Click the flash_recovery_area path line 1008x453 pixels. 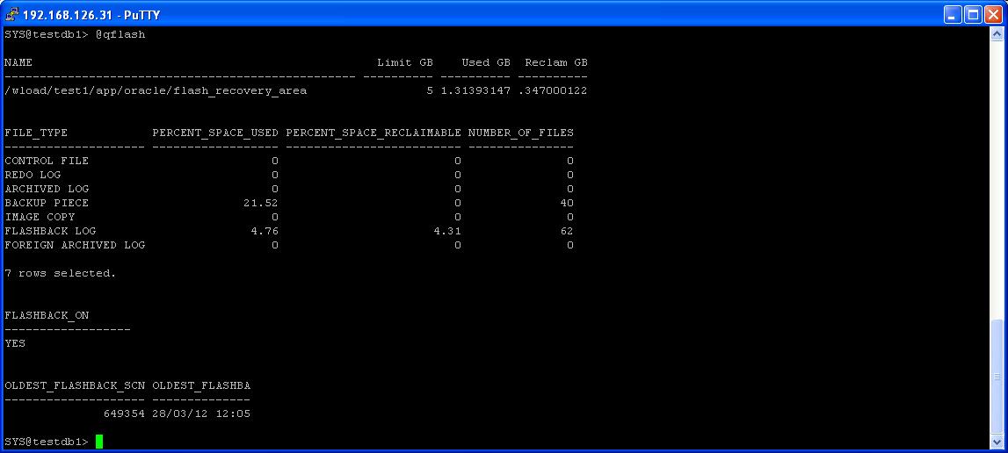(156, 90)
